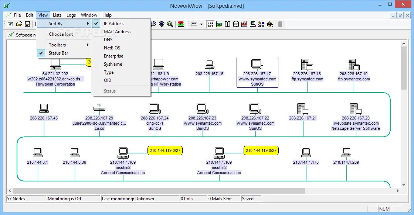
Task: Click the computer SysName toolbar icon
Action: (x=253, y=24)
